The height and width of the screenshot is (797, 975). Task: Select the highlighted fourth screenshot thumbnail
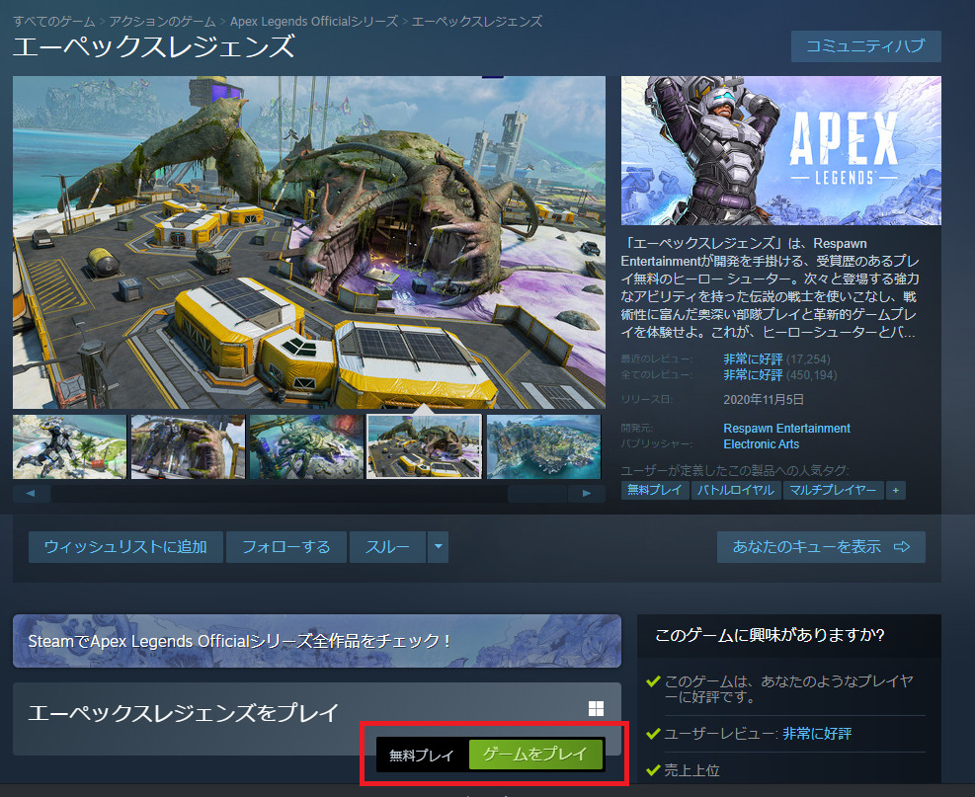[x=424, y=447]
